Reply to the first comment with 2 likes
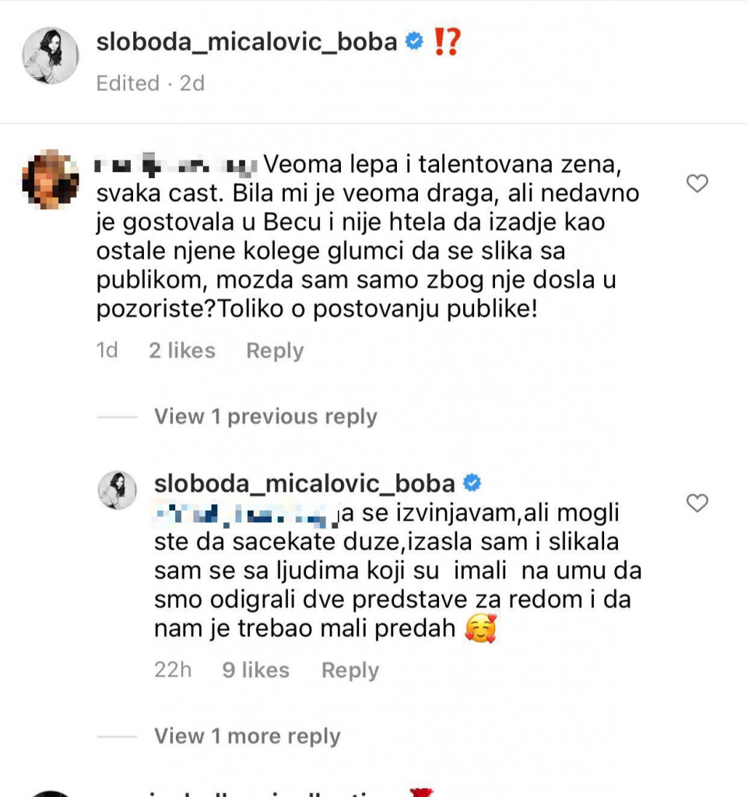The image size is (748, 797). coord(275,351)
